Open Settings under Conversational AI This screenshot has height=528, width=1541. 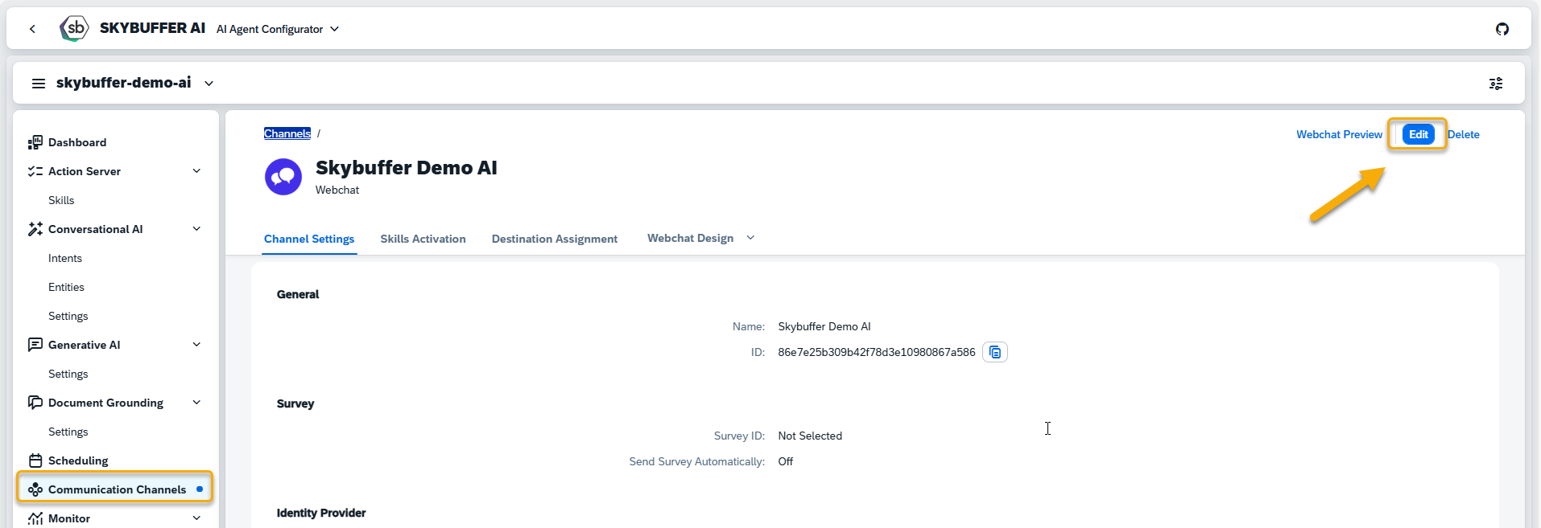68,316
